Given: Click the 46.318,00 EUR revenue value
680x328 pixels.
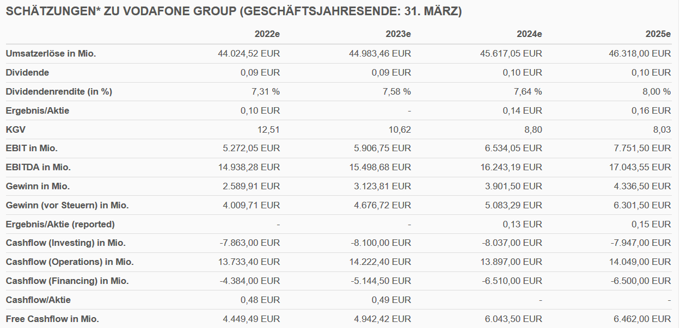Looking at the screenshot, I should (x=640, y=53).
